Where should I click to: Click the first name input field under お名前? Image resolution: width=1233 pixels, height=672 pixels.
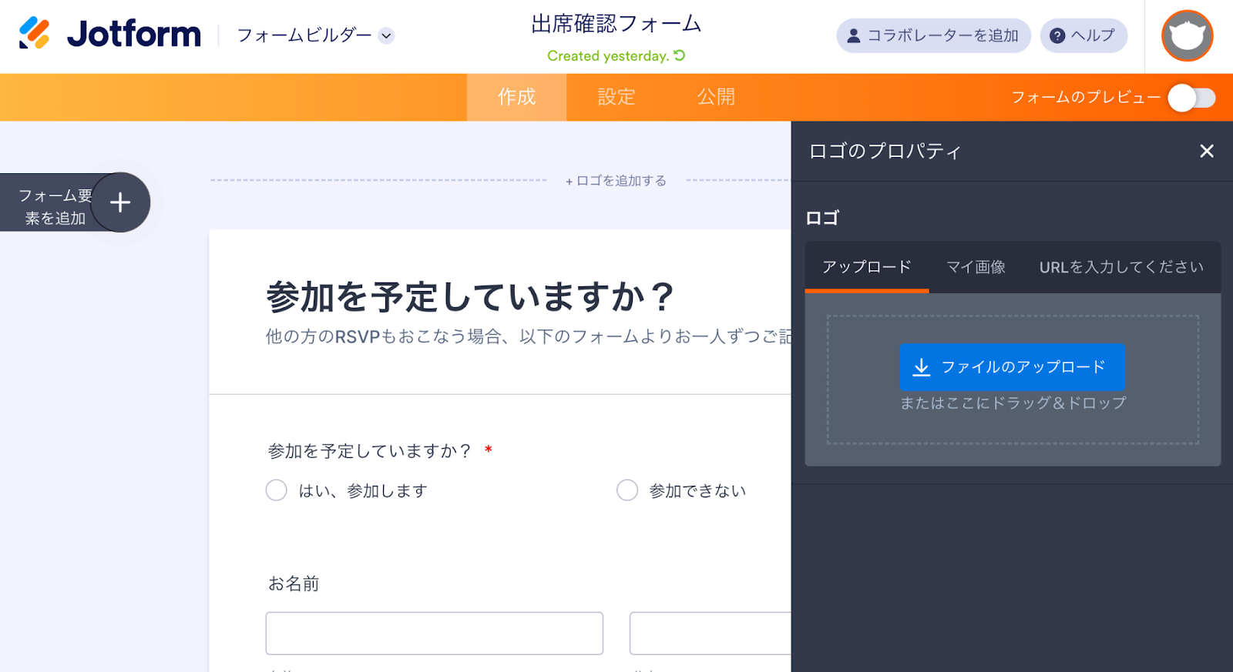pyautogui.click(x=435, y=634)
